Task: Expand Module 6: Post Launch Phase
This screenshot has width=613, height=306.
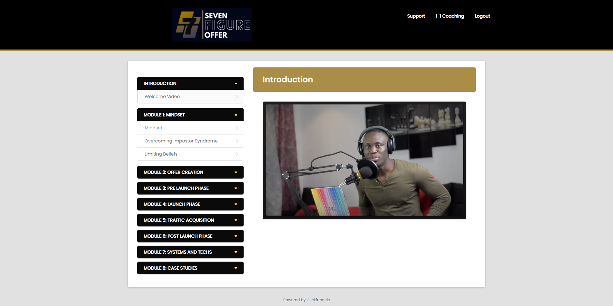Action: tap(190, 236)
